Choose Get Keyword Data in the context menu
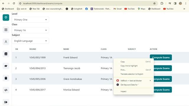Viewport: 189px width, 106px height. [133, 85]
